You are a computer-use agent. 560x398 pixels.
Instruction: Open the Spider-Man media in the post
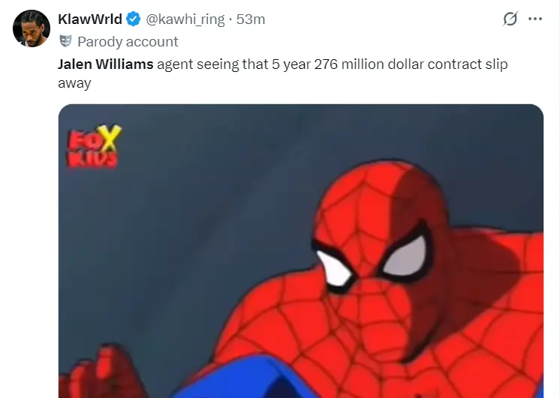pos(301,251)
